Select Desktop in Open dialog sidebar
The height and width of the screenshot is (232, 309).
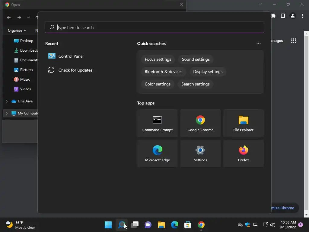point(24,41)
